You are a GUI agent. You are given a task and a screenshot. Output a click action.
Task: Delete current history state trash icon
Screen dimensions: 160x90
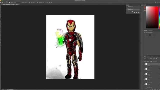point(138,12)
